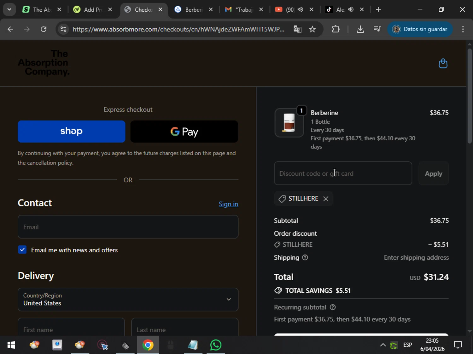Close the Berberi tab
Viewport: 473px width, 354px height.
(x=211, y=9)
